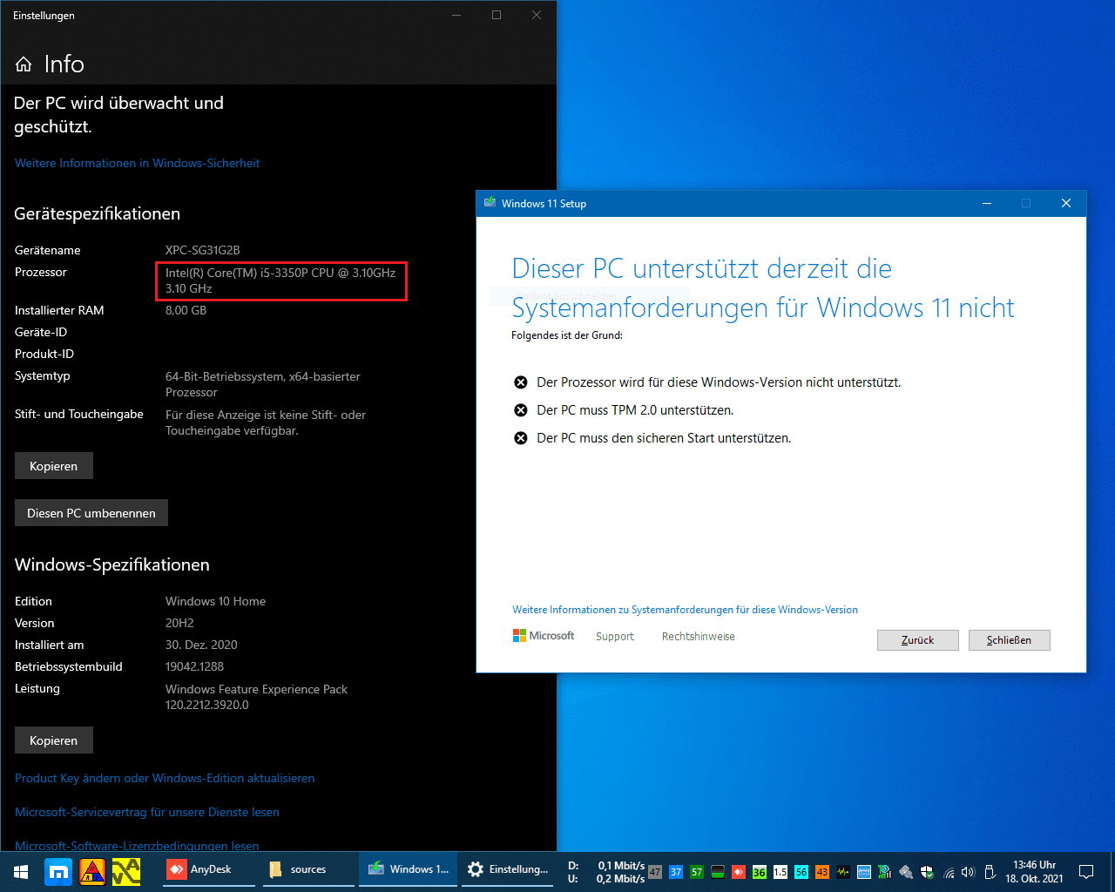Select the Version value 20H2
Image resolution: width=1115 pixels, height=892 pixels.
[x=180, y=623]
